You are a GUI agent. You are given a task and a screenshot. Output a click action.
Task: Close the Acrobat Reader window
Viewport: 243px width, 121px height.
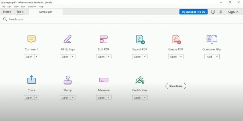click(x=239, y=3)
